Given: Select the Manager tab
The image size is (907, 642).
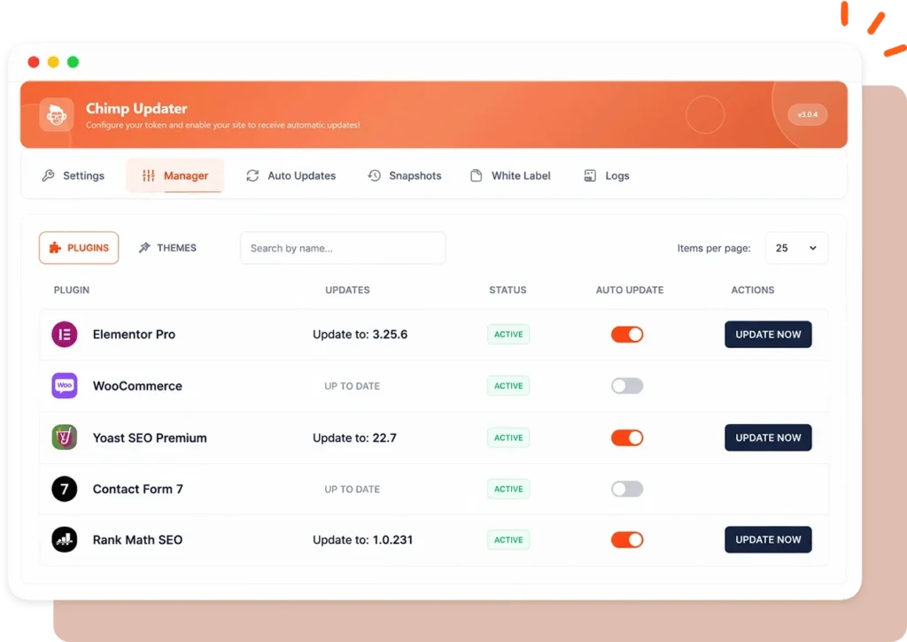Looking at the screenshot, I should point(174,176).
